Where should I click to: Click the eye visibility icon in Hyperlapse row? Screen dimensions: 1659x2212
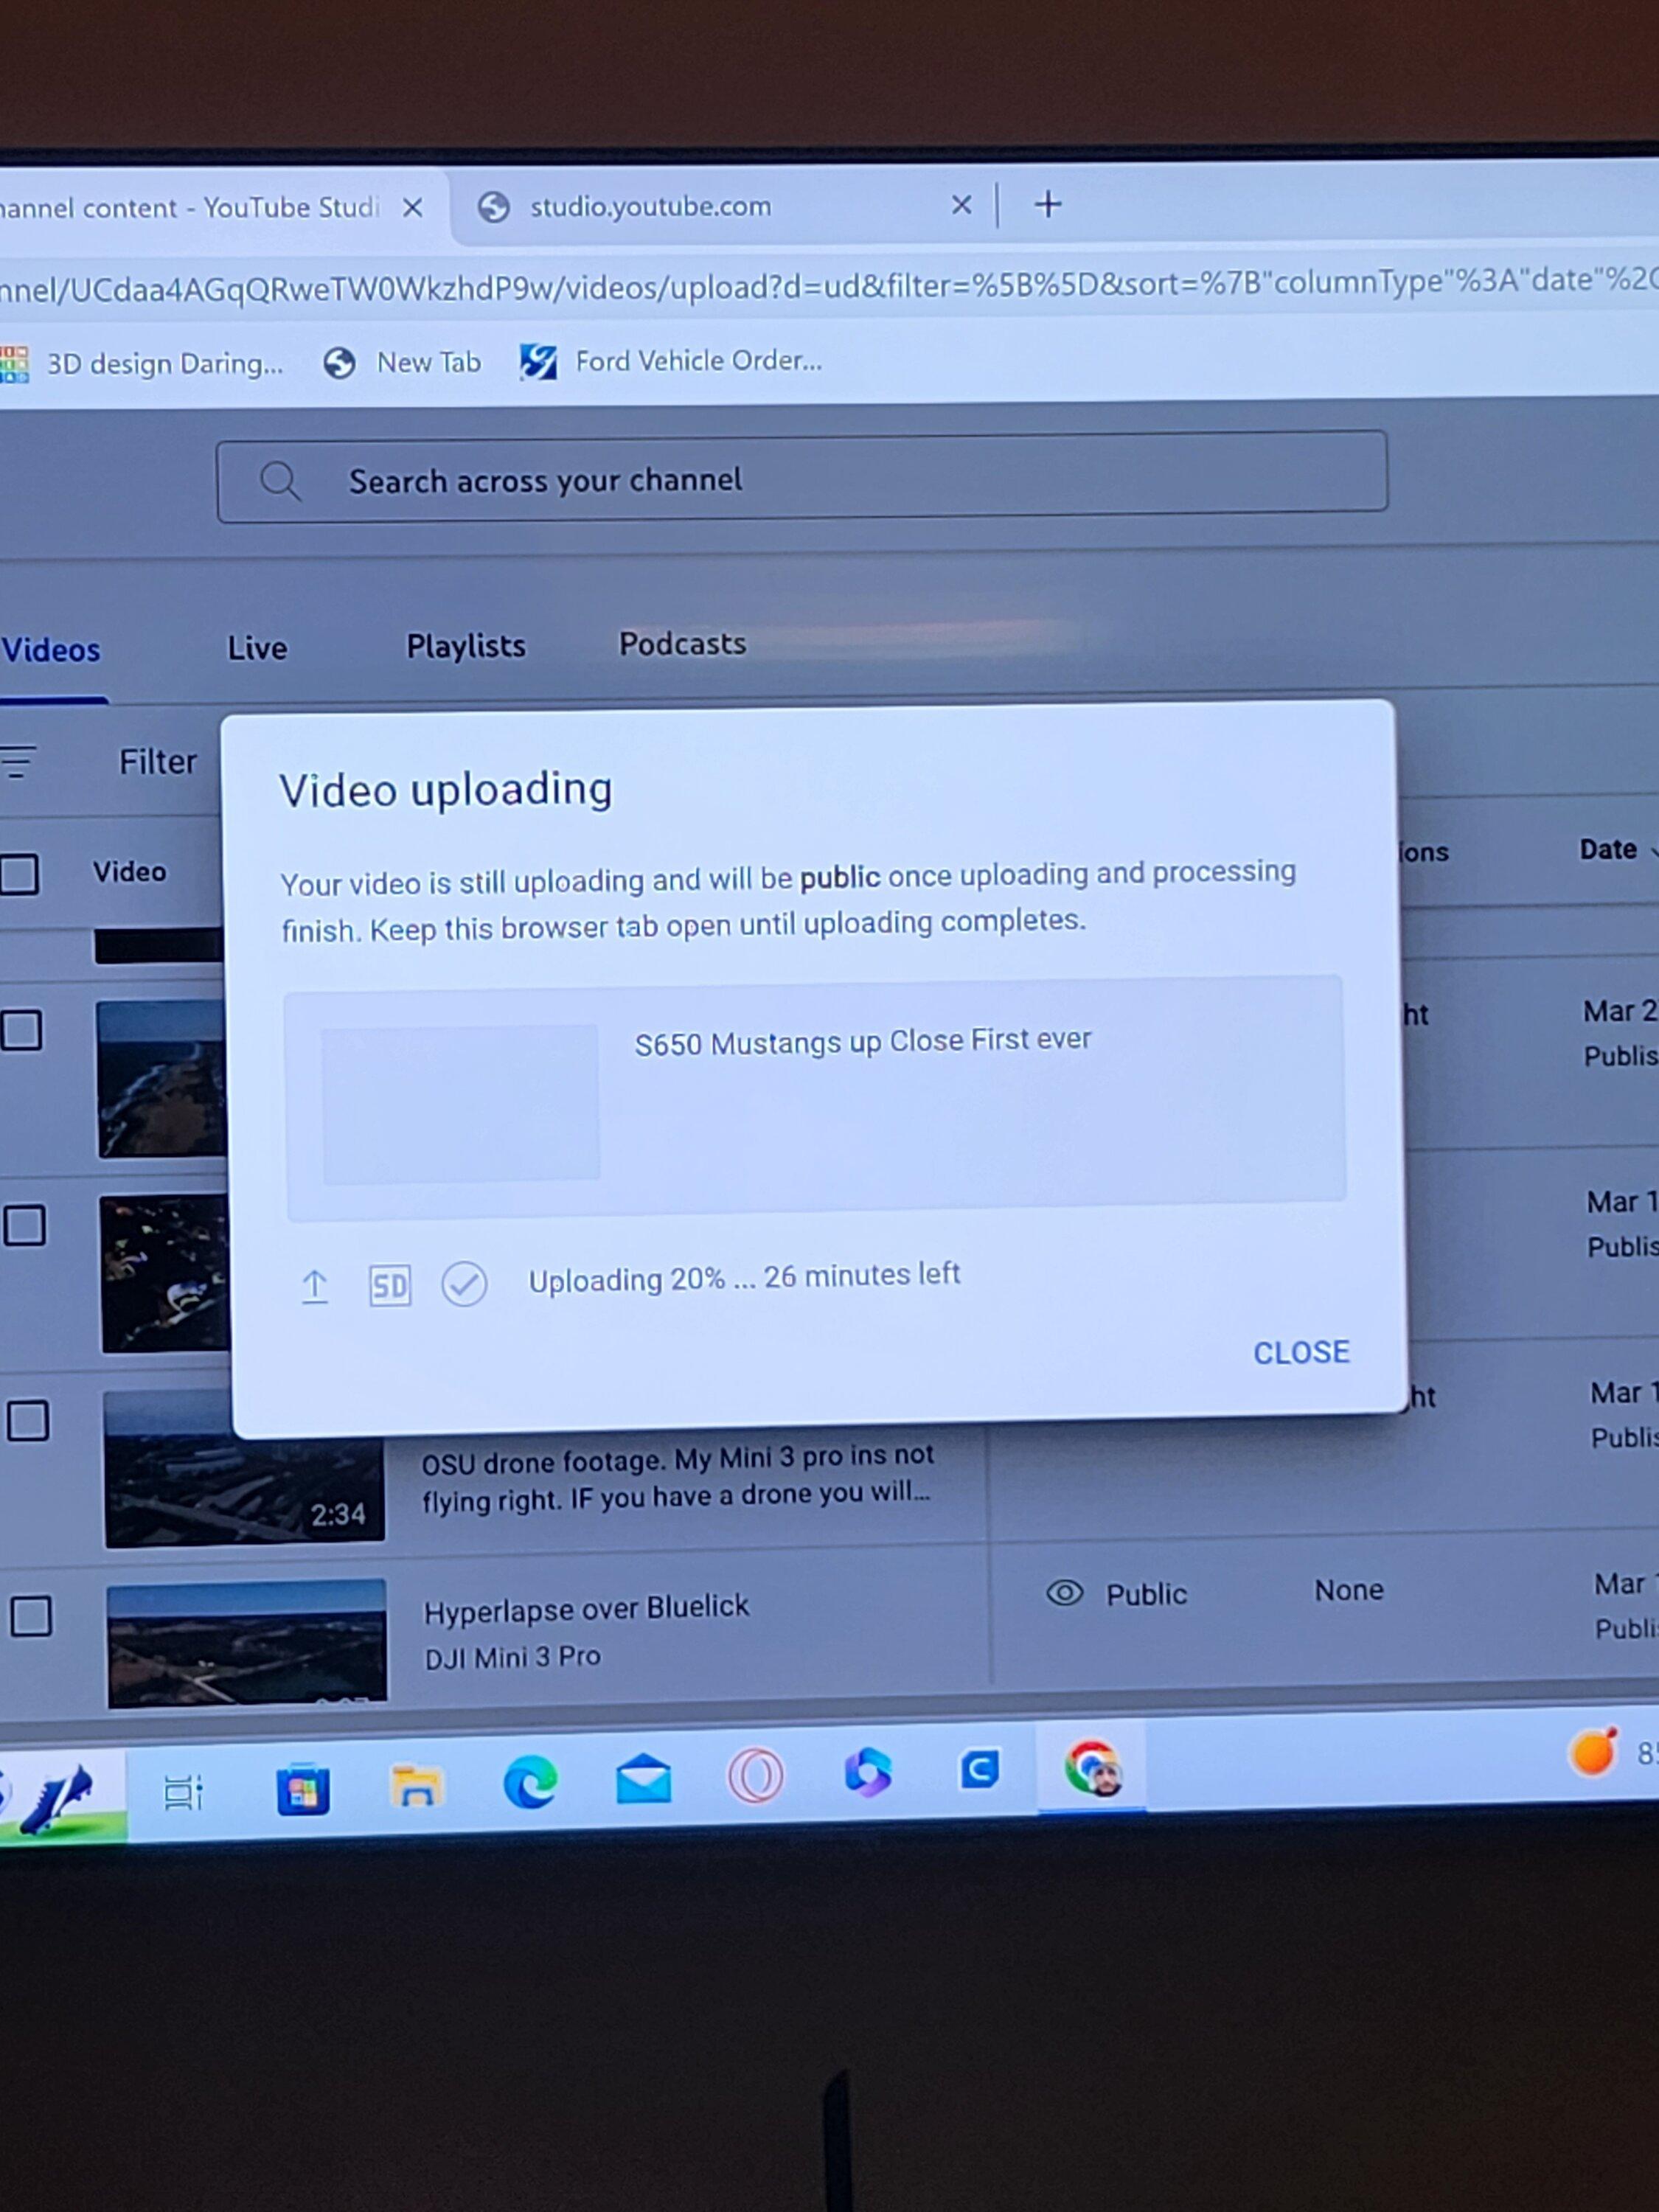[1064, 1592]
